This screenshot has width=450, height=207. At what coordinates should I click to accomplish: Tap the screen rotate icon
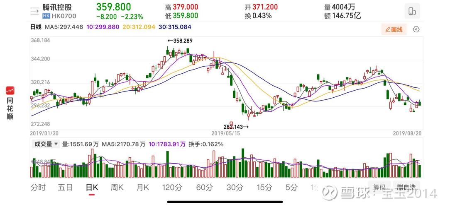(412, 12)
